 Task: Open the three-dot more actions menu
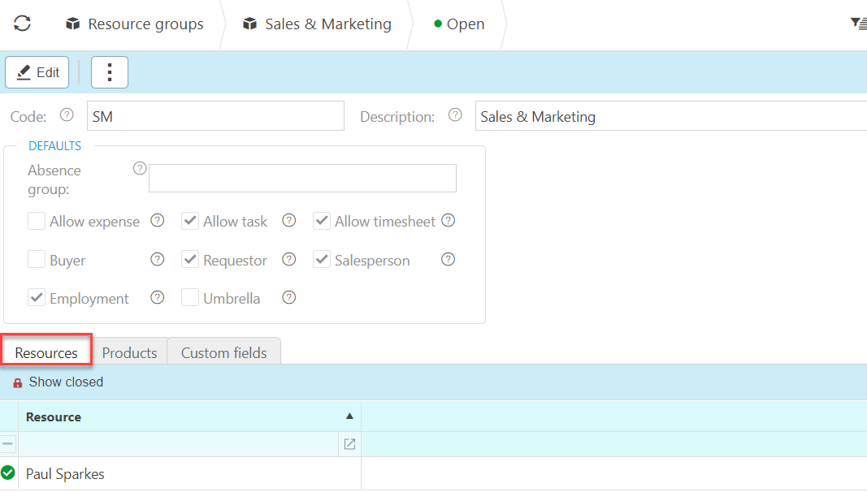(x=110, y=72)
